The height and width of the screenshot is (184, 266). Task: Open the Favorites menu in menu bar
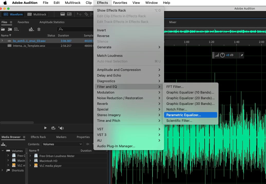[120, 3]
